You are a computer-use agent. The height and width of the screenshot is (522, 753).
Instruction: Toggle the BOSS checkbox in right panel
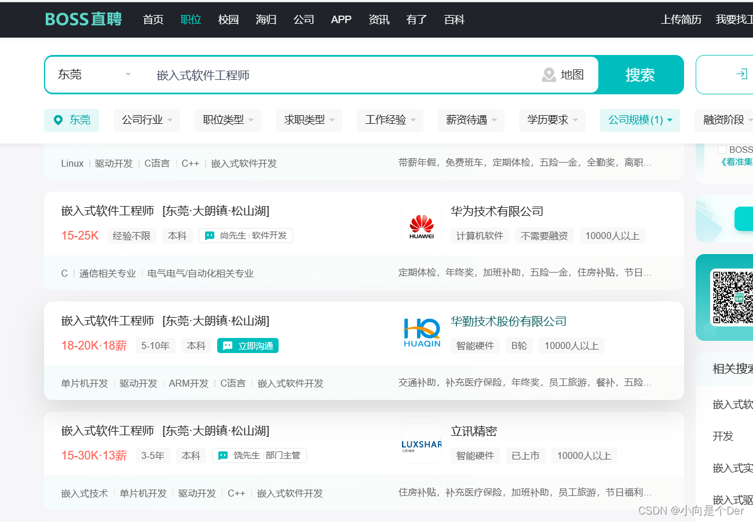722,149
